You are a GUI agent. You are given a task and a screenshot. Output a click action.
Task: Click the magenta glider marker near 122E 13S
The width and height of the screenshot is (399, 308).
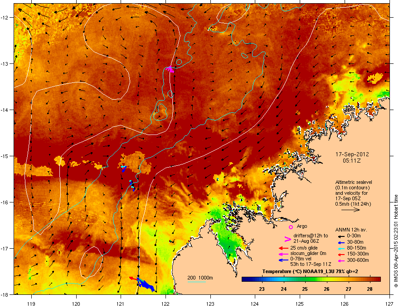(170, 68)
